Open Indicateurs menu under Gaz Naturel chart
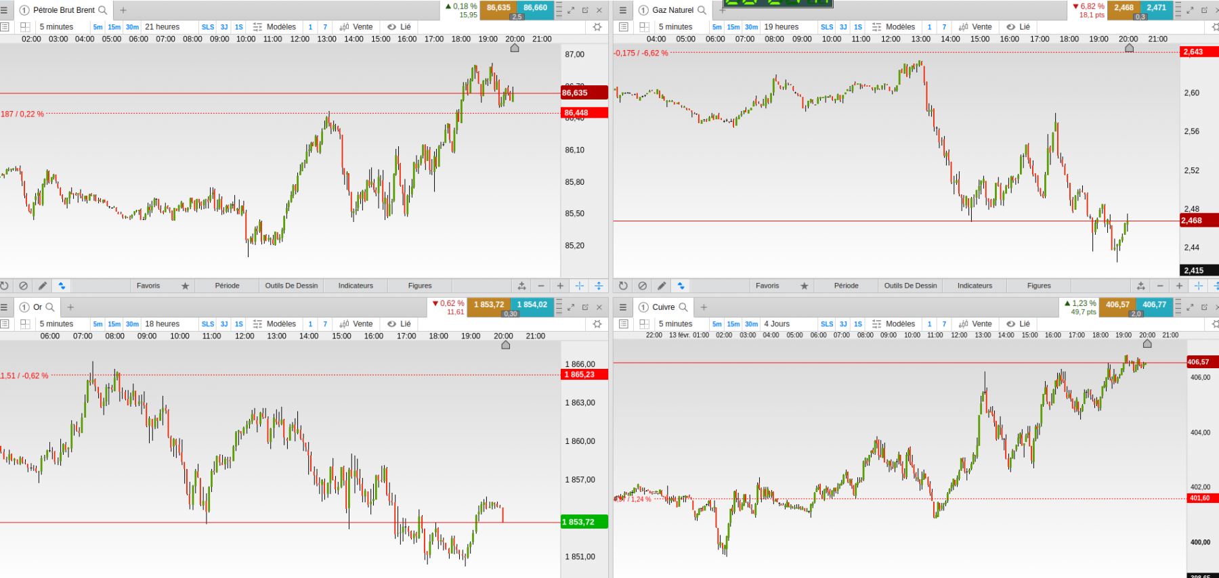Viewport: 1219px width, 578px height. pyautogui.click(x=975, y=286)
